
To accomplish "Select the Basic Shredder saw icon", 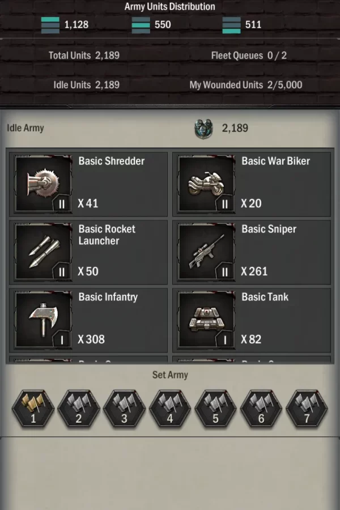I will coord(43,184).
